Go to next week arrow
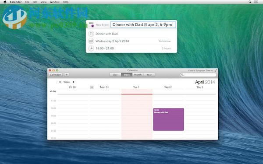263x164 pixels. (x=74, y=82)
